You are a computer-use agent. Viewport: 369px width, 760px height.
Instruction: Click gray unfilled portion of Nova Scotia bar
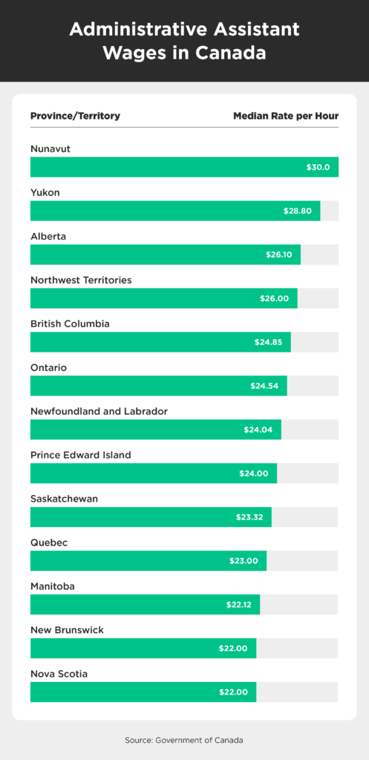[x=297, y=692]
